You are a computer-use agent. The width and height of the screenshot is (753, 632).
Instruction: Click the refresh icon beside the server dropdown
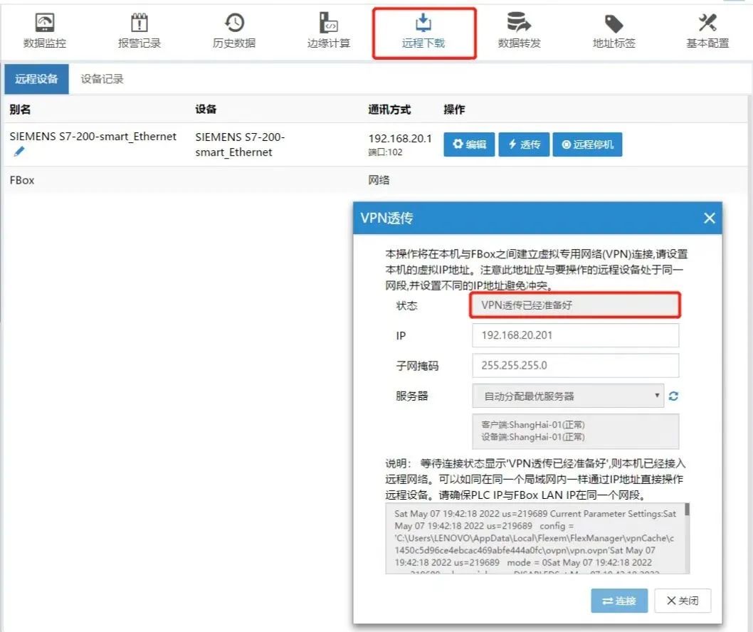click(x=673, y=396)
